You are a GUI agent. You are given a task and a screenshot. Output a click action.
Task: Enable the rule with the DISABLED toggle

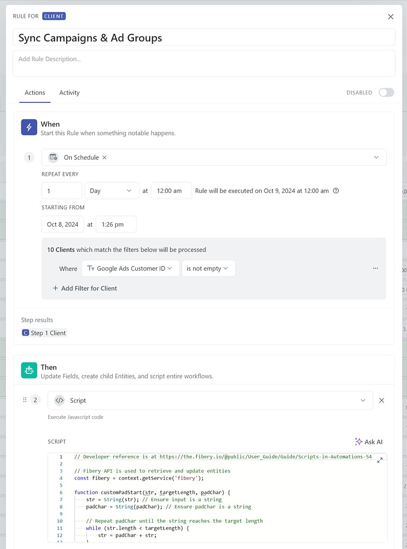[x=386, y=92]
